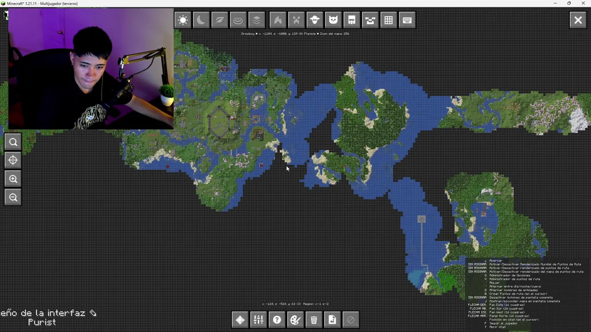
Task: Save map image file icon
Action: click(332, 320)
